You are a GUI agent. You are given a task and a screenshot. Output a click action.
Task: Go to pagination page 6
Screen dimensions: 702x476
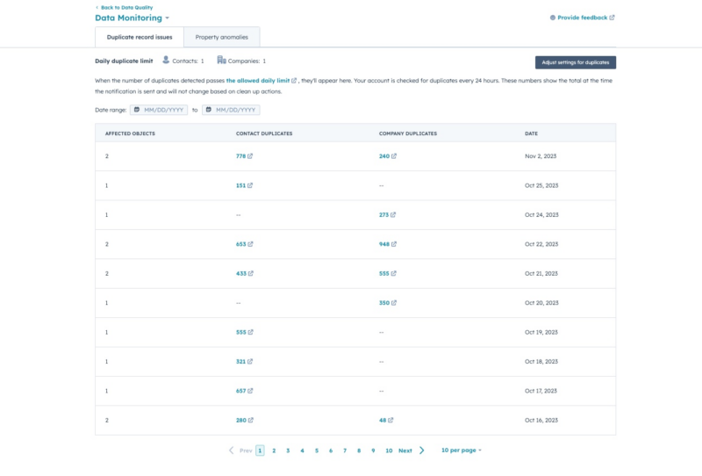pos(331,451)
